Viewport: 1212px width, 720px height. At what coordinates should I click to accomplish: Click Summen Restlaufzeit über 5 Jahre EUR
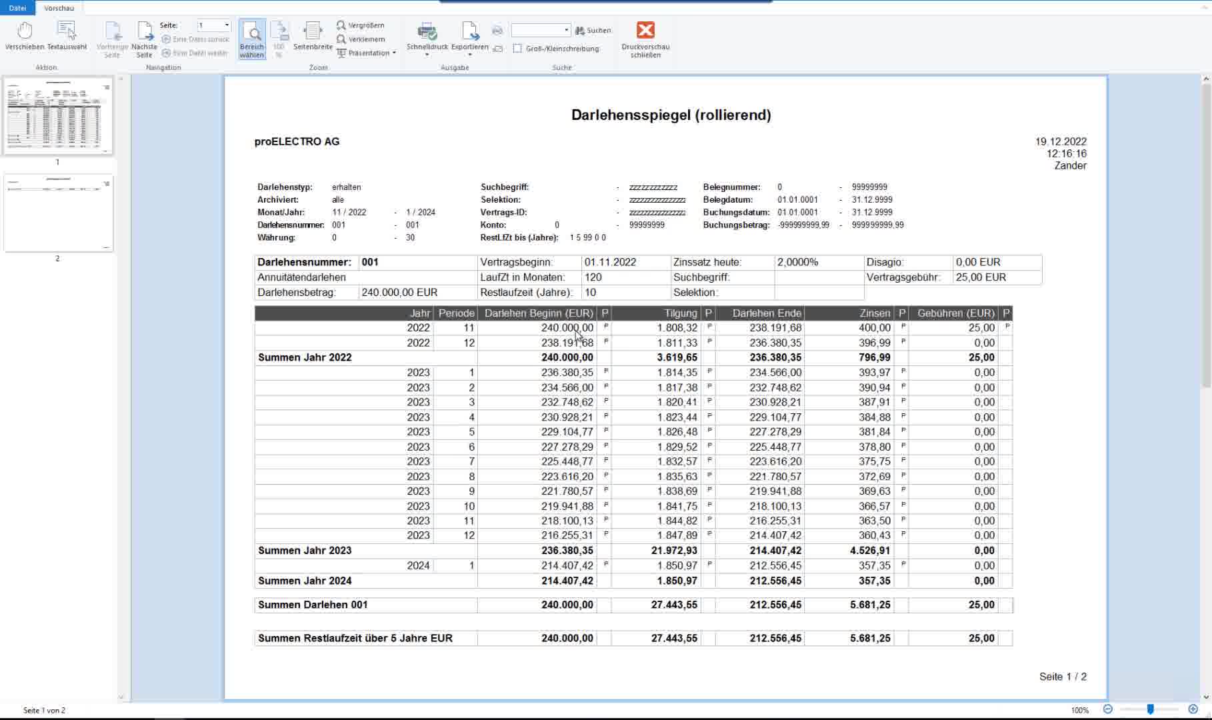click(355, 638)
